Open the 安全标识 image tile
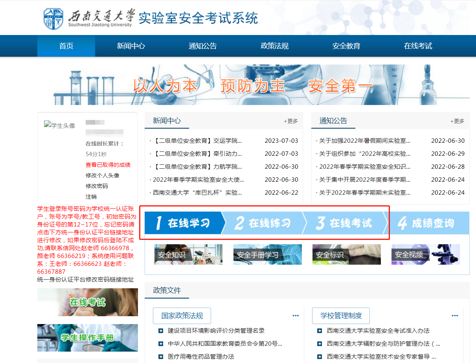 pos(346,254)
